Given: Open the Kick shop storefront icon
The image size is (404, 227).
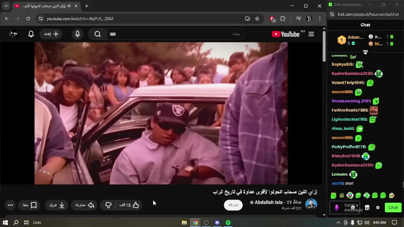Looking at the screenshot, I should [367, 207].
